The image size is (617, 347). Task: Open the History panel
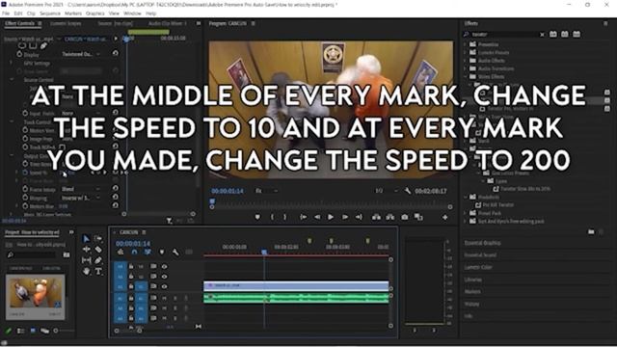point(471,304)
